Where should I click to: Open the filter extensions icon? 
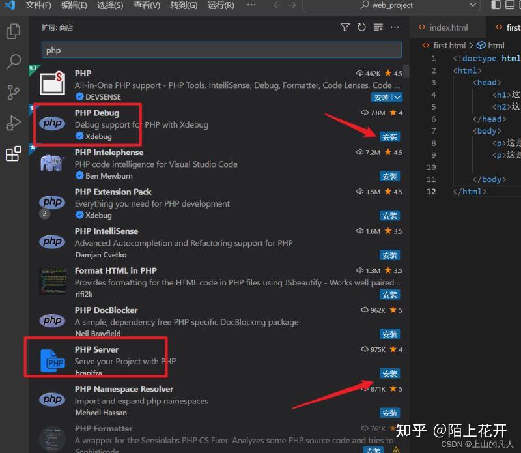tap(345, 28)
